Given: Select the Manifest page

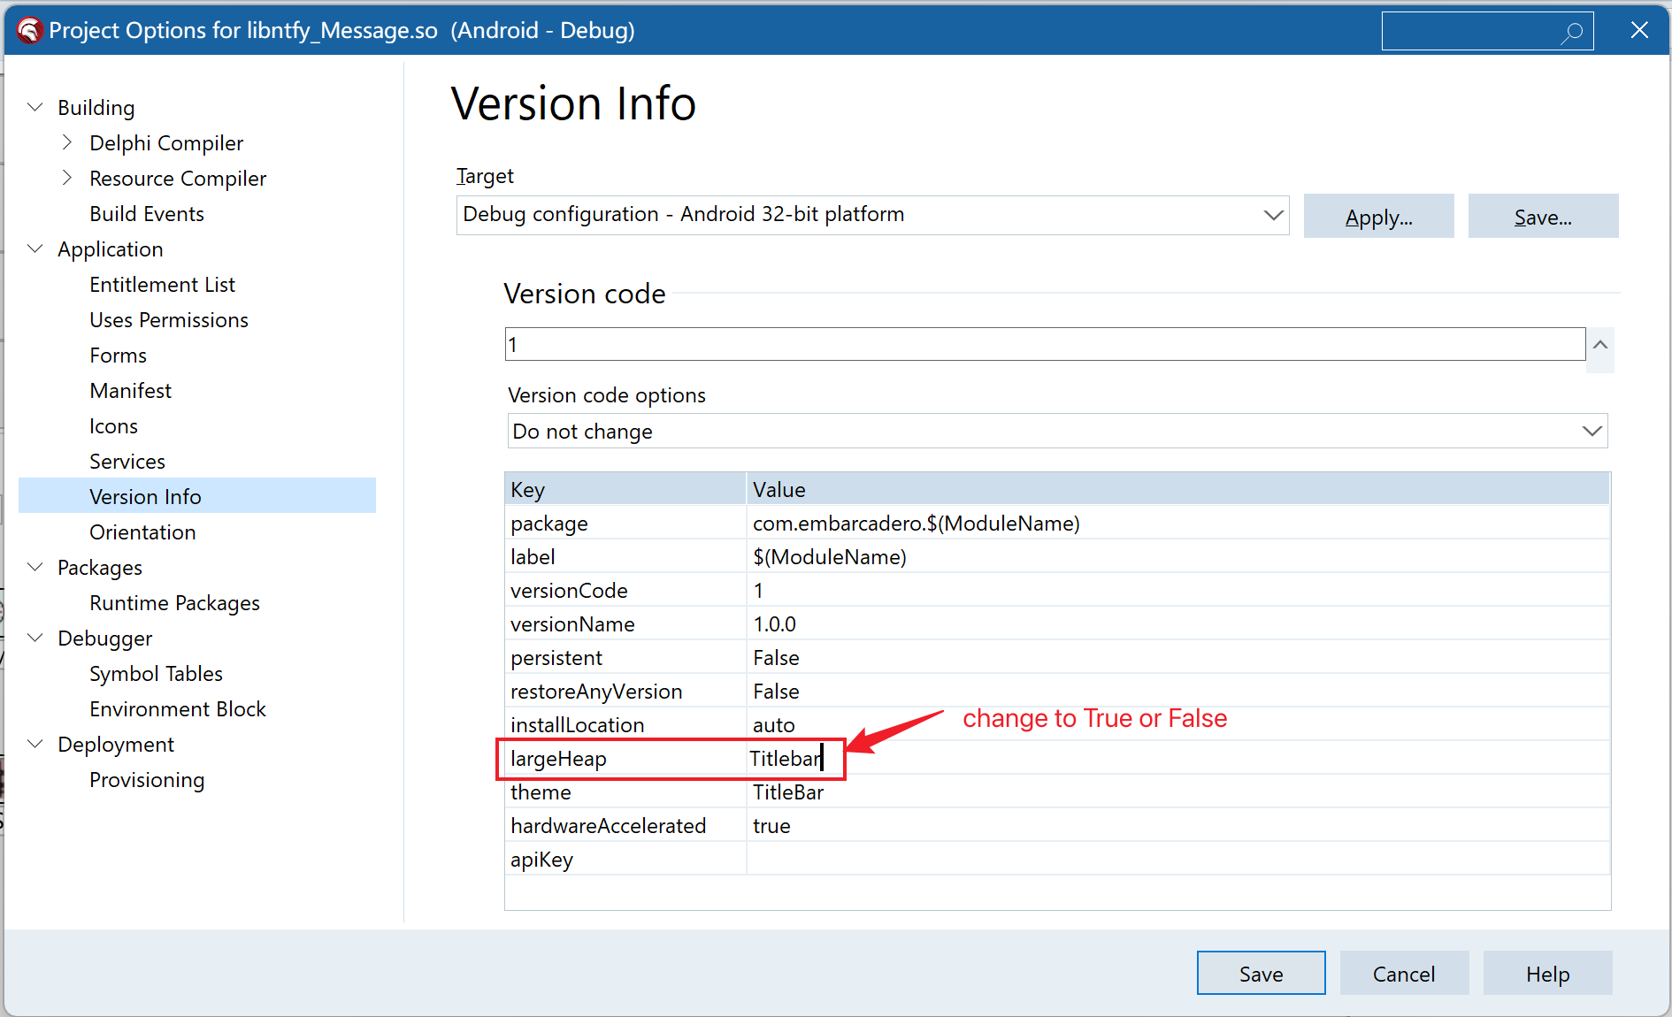Looking at the screenshot, I should point(130,390).
